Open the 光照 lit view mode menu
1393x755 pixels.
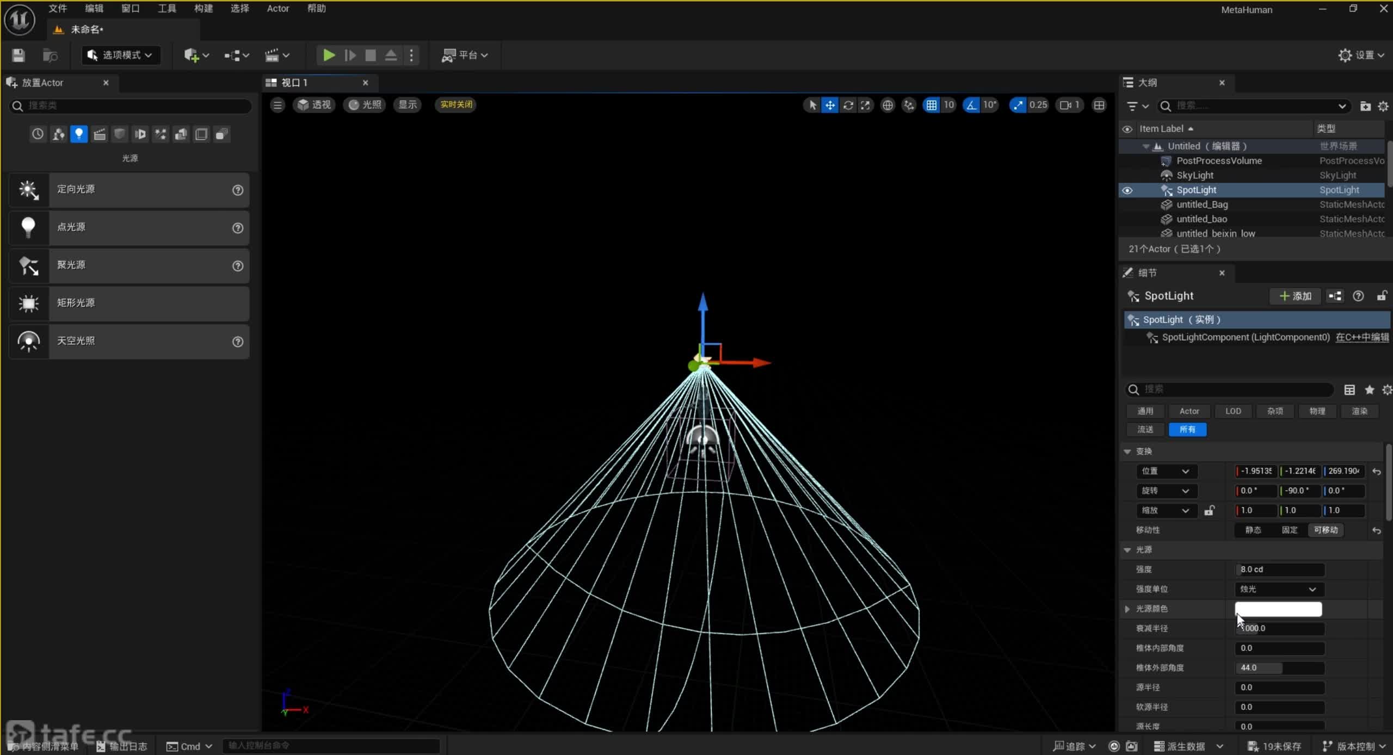(365, 104)
